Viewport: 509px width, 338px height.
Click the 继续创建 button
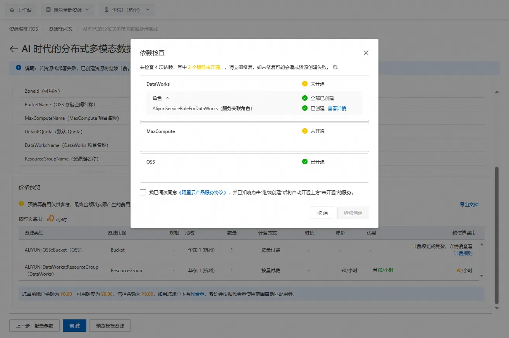(x=353, y=213)
